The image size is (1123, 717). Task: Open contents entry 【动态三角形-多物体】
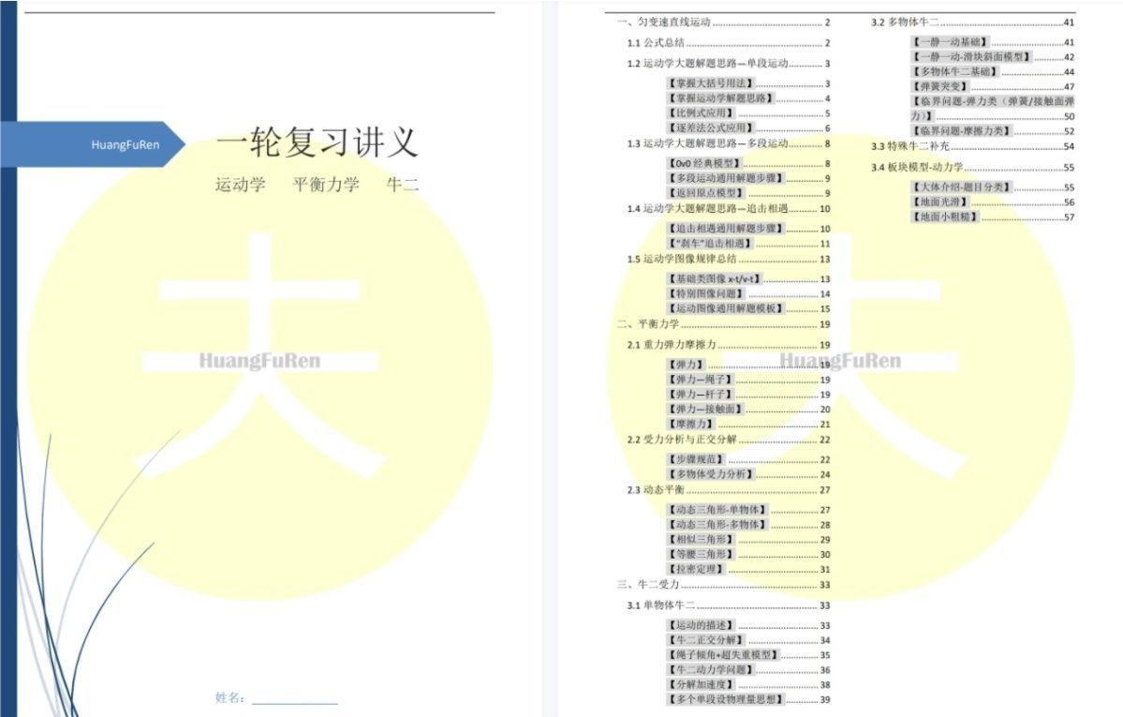[x=748, y=525]
